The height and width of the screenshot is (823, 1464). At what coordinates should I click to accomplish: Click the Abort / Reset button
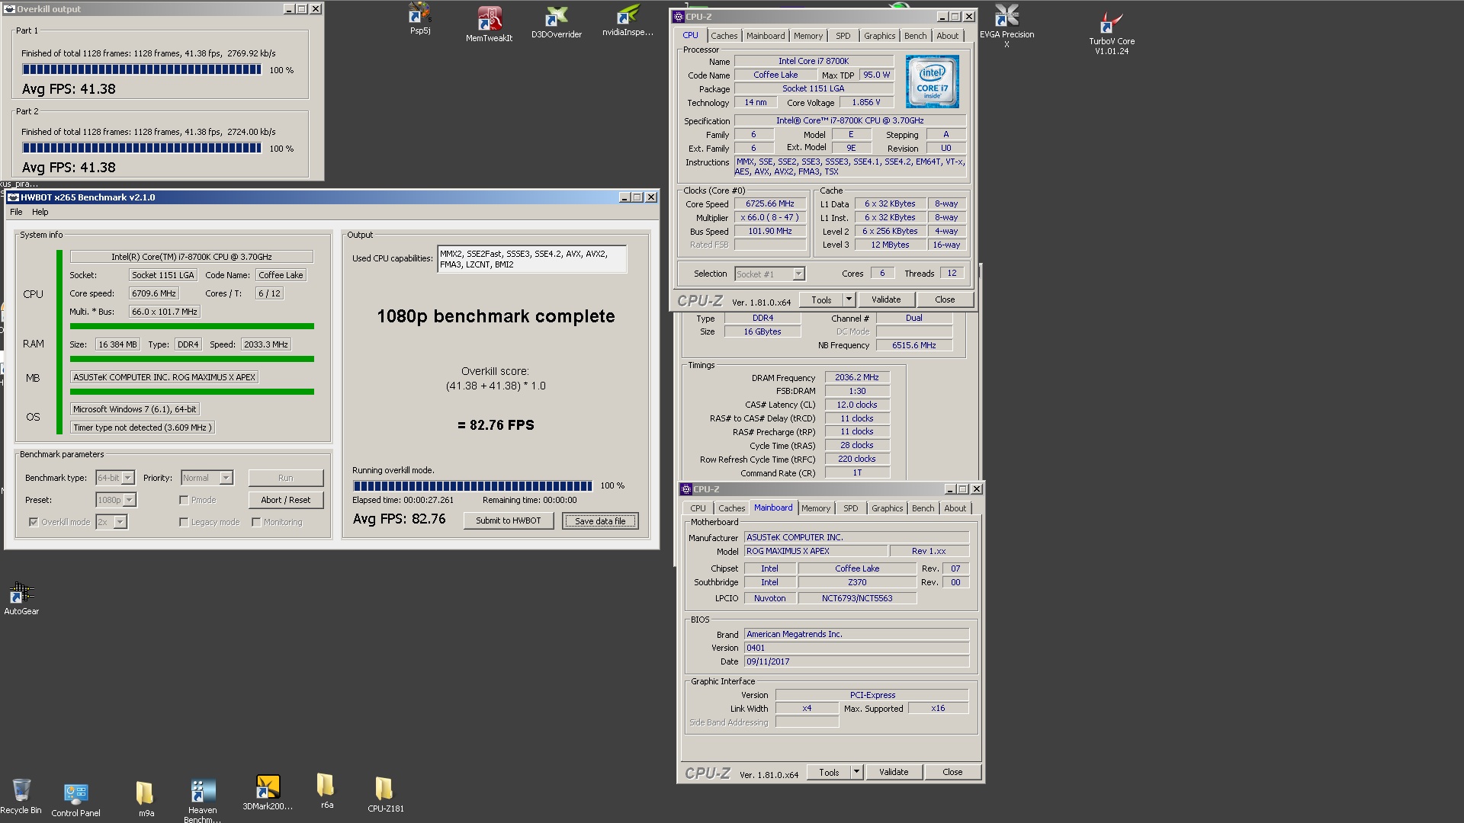[x=286, y=500]
